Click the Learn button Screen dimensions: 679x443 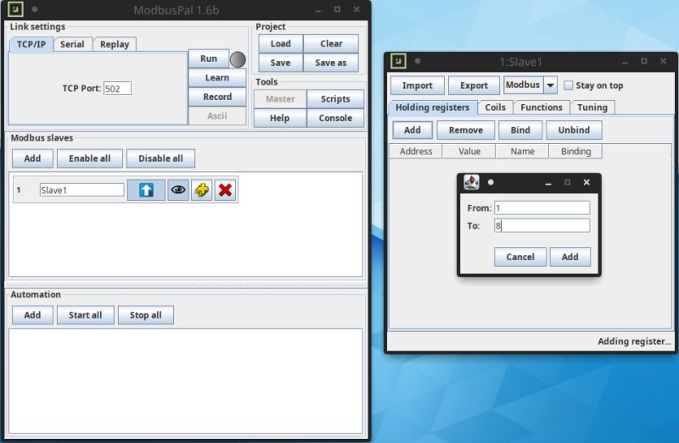(x=217, y=78)
